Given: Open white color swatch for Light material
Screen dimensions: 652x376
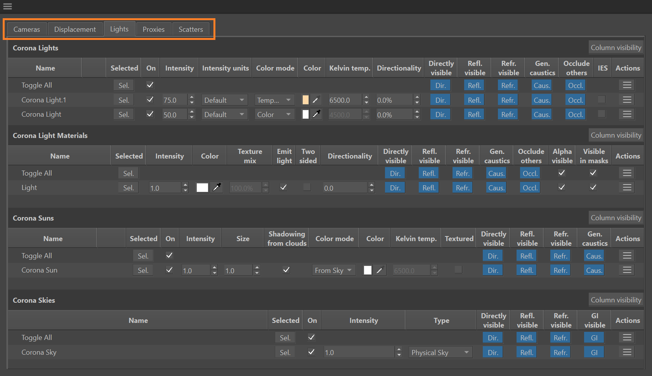Looking at the screenshot, I should [202, 188].
